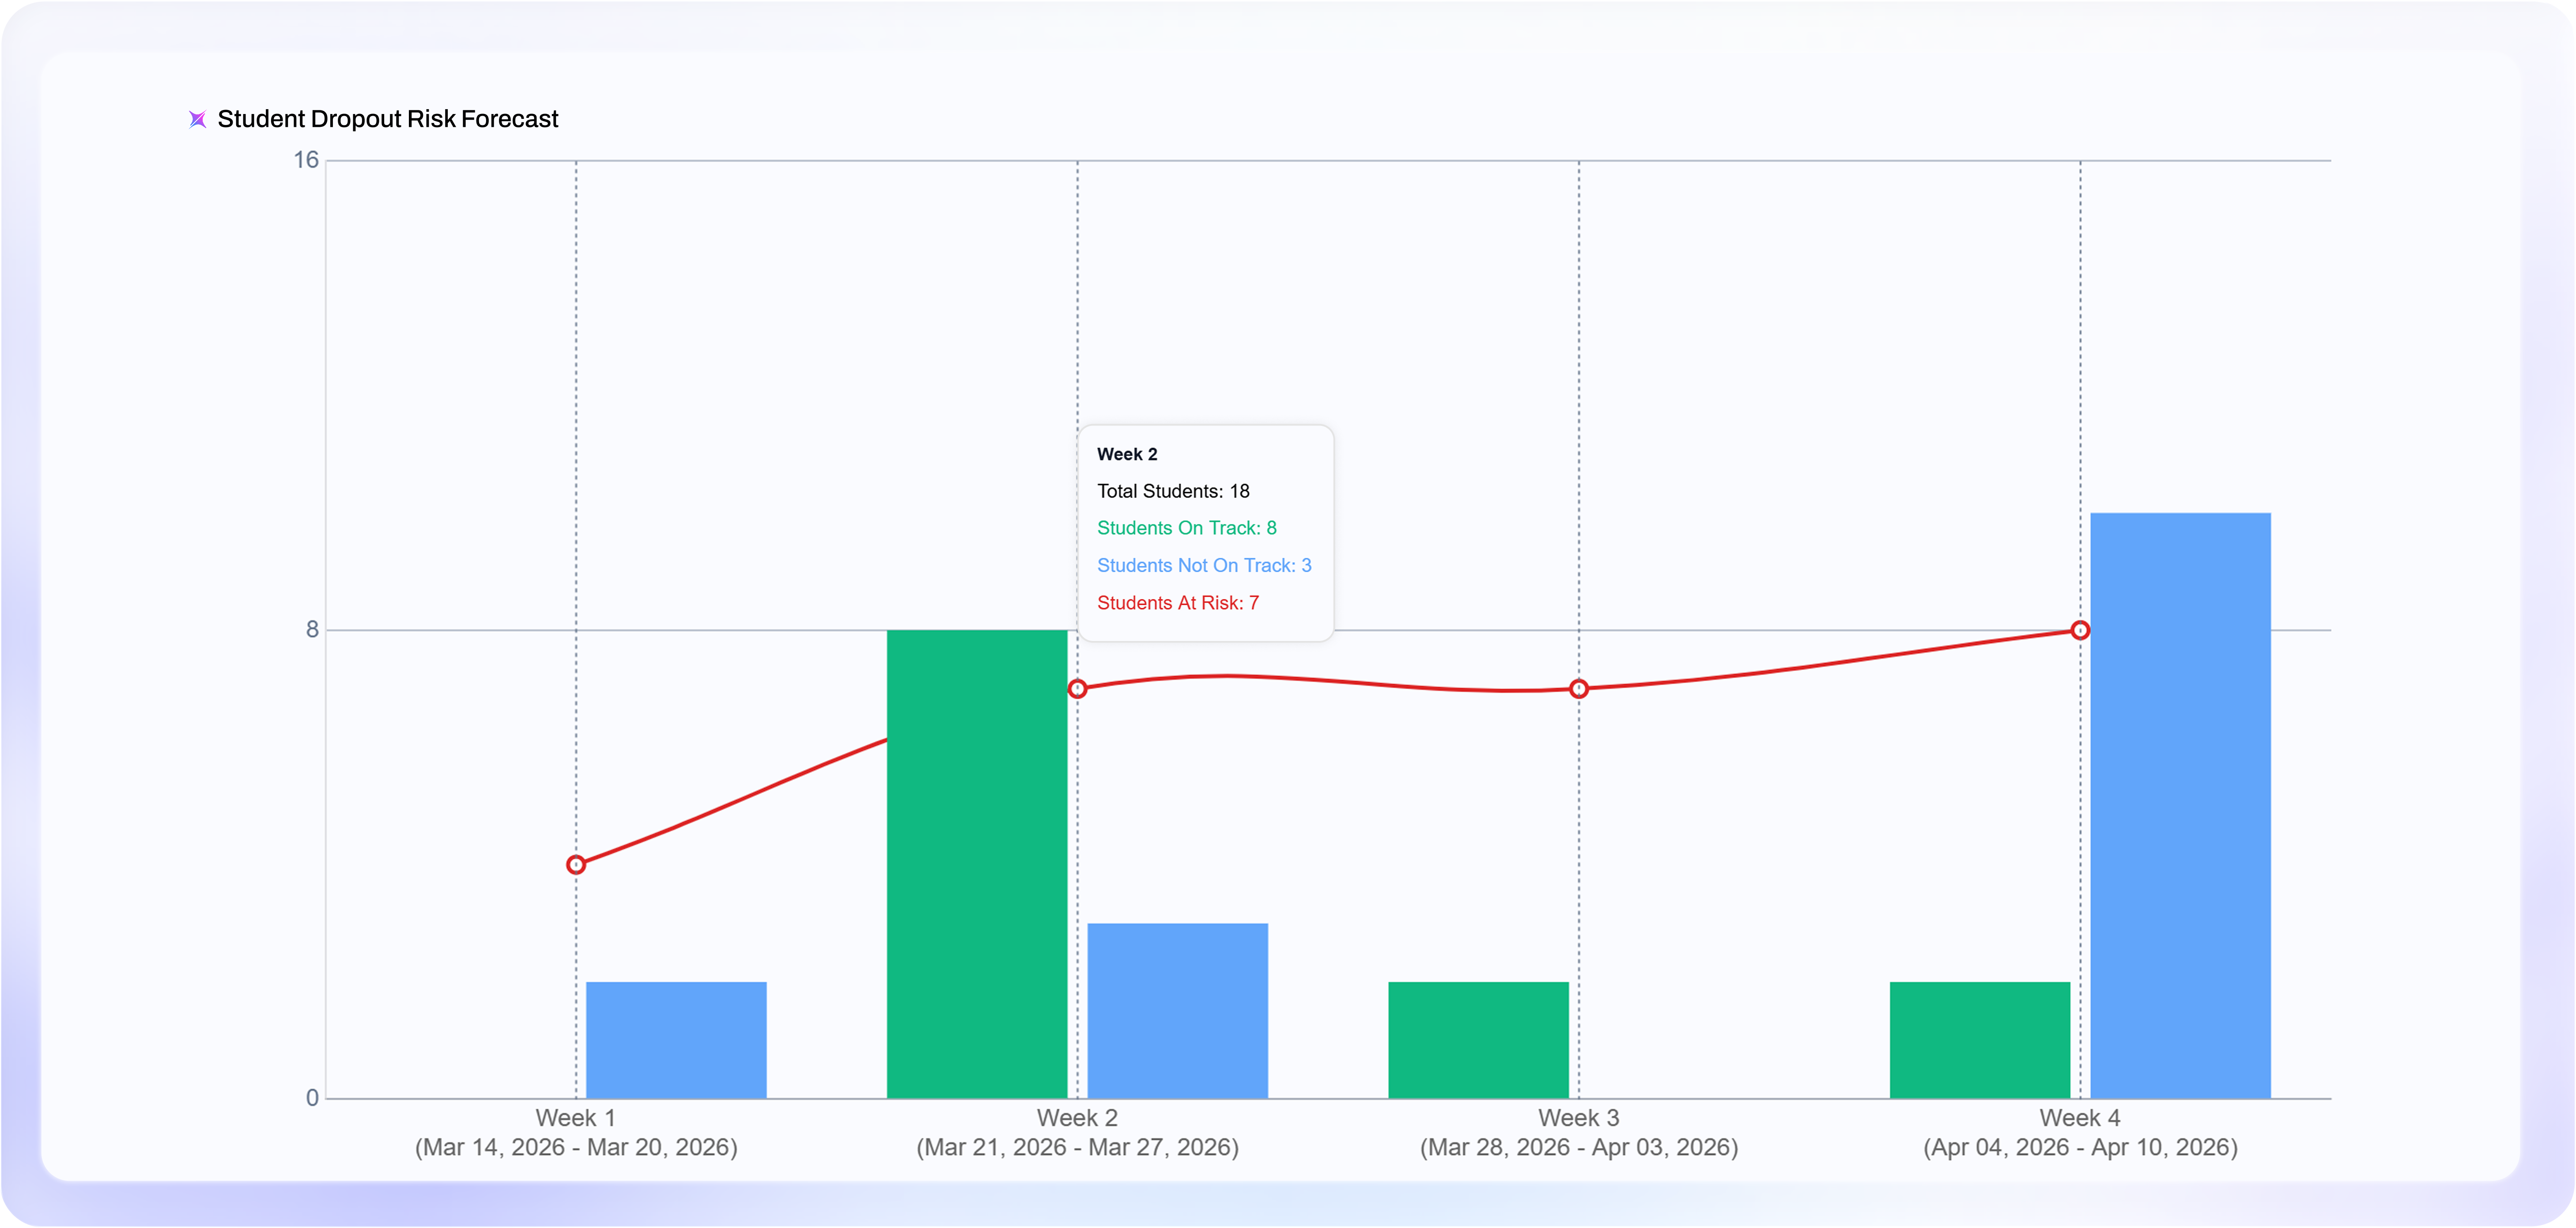The height and width of the screenshot is (1228, 2576).
Task: Click the 'Student Dropout Risk Forecast' title
Action: click(388, 119)
